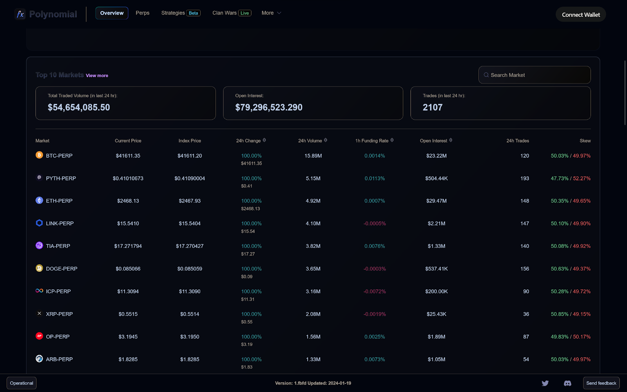
Task: Open the Clan Wars Live tab
Action: (x=232, y=13)
